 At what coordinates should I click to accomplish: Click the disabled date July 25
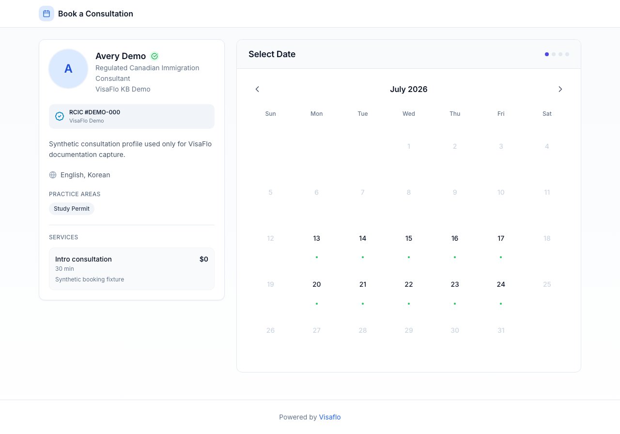547,284
